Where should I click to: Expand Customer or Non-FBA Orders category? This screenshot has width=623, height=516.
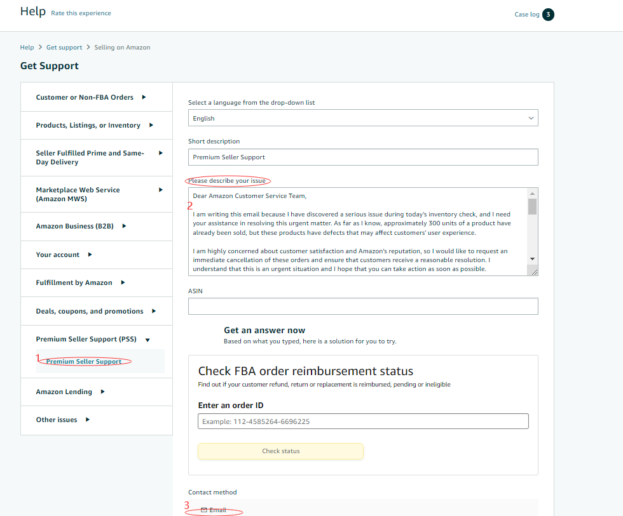(97, 97)
